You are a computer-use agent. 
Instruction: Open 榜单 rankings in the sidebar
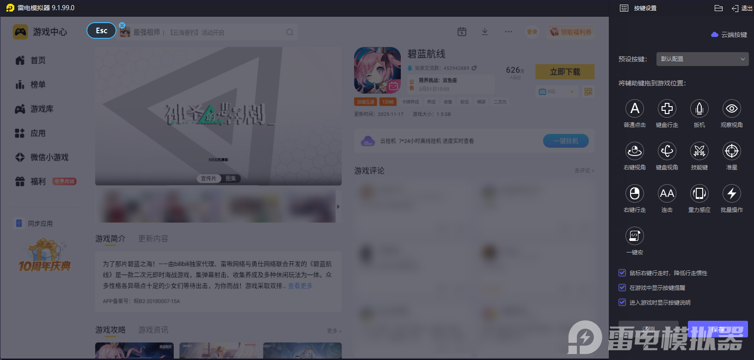point(31,84)
